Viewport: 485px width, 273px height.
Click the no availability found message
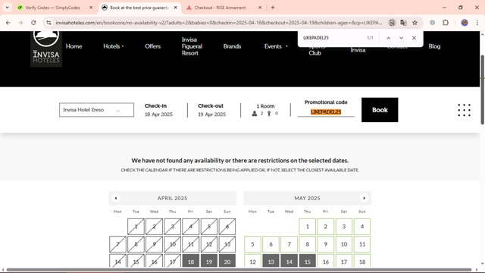coord(239,161)
